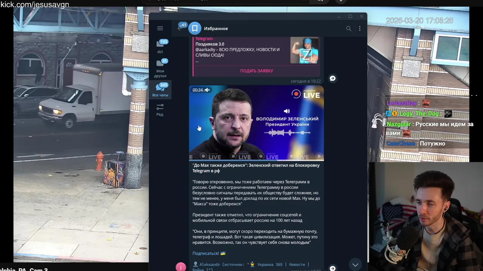Click ПОДАТЬ ЗАЯВКУ button
This screenshot has height=271, width=483.
click(x=257, y=71)
